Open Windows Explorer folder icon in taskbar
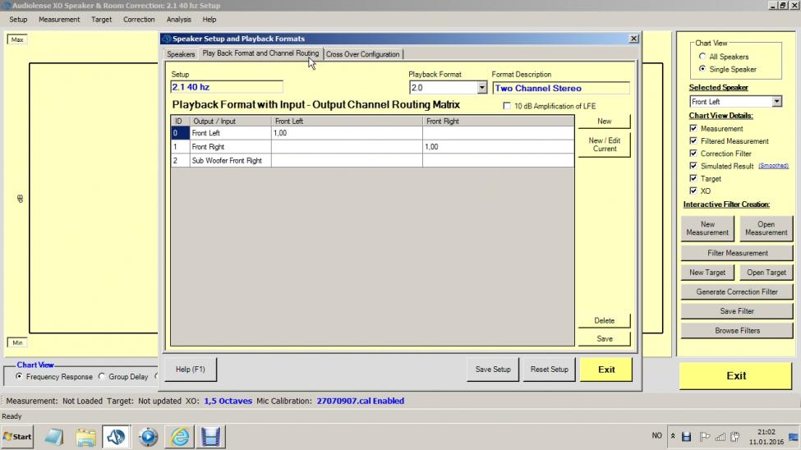Viewport: 801px width, 450px height. pyautogui.click(x=85, y=437)
